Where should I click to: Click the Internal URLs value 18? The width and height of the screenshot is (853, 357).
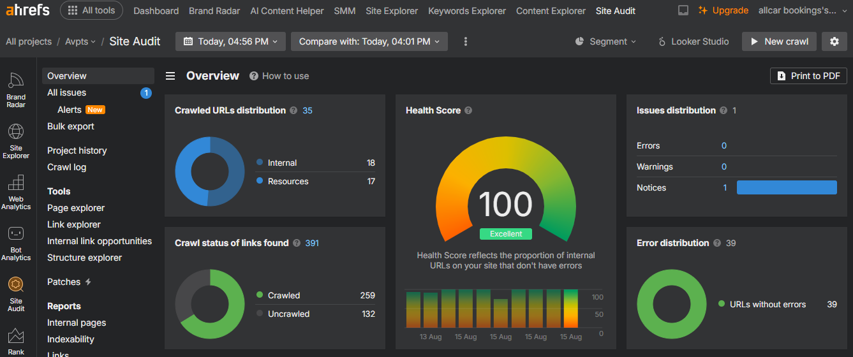pyautogui.click(x=371, y=163)
